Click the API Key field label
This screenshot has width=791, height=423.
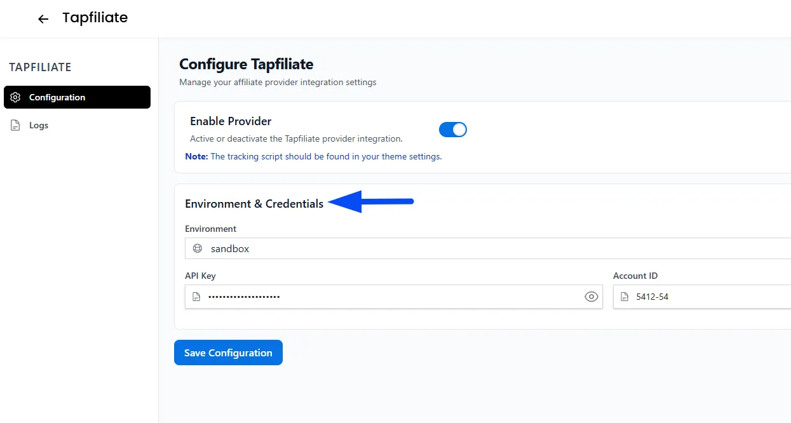200,276
